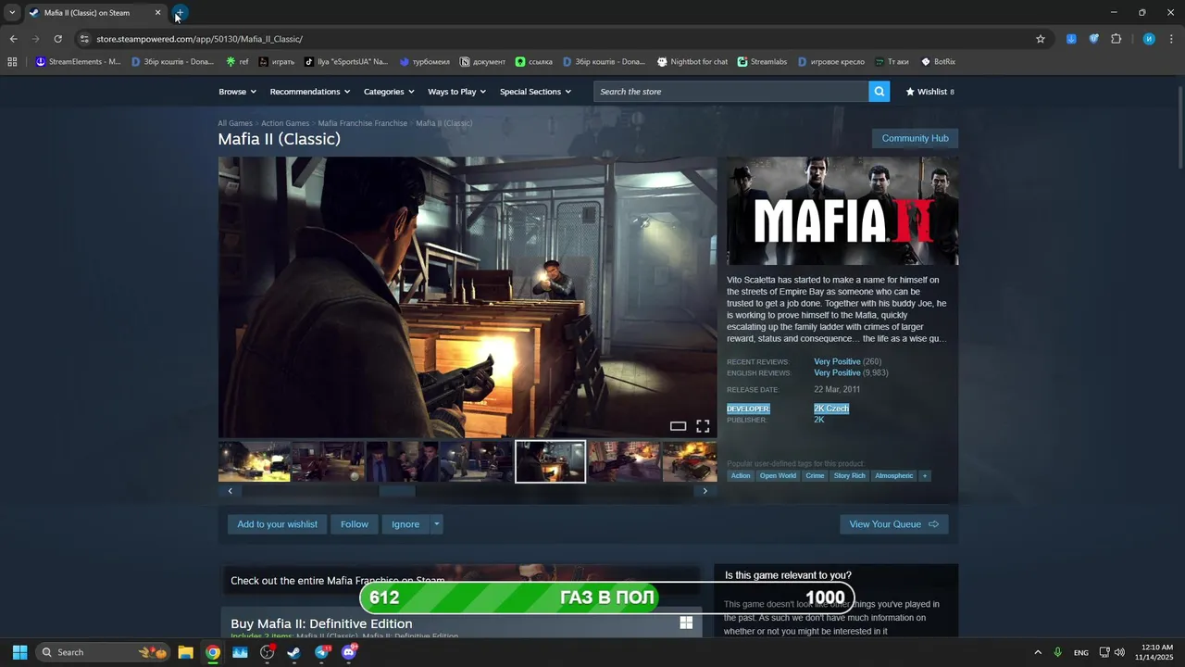1185x667 pixels.
Task: Open the Chrome profile avatar
Action: click(x=1149, y=39)
